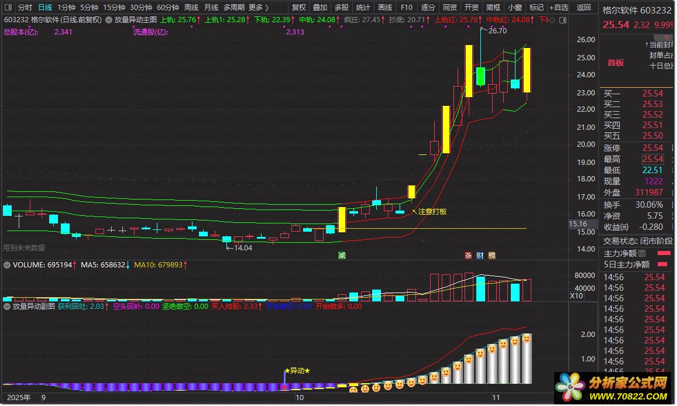Open the 更多 periods menu
Image resolution: width=677 pixels, height=406 pixels.
click(x=258, y=8)
